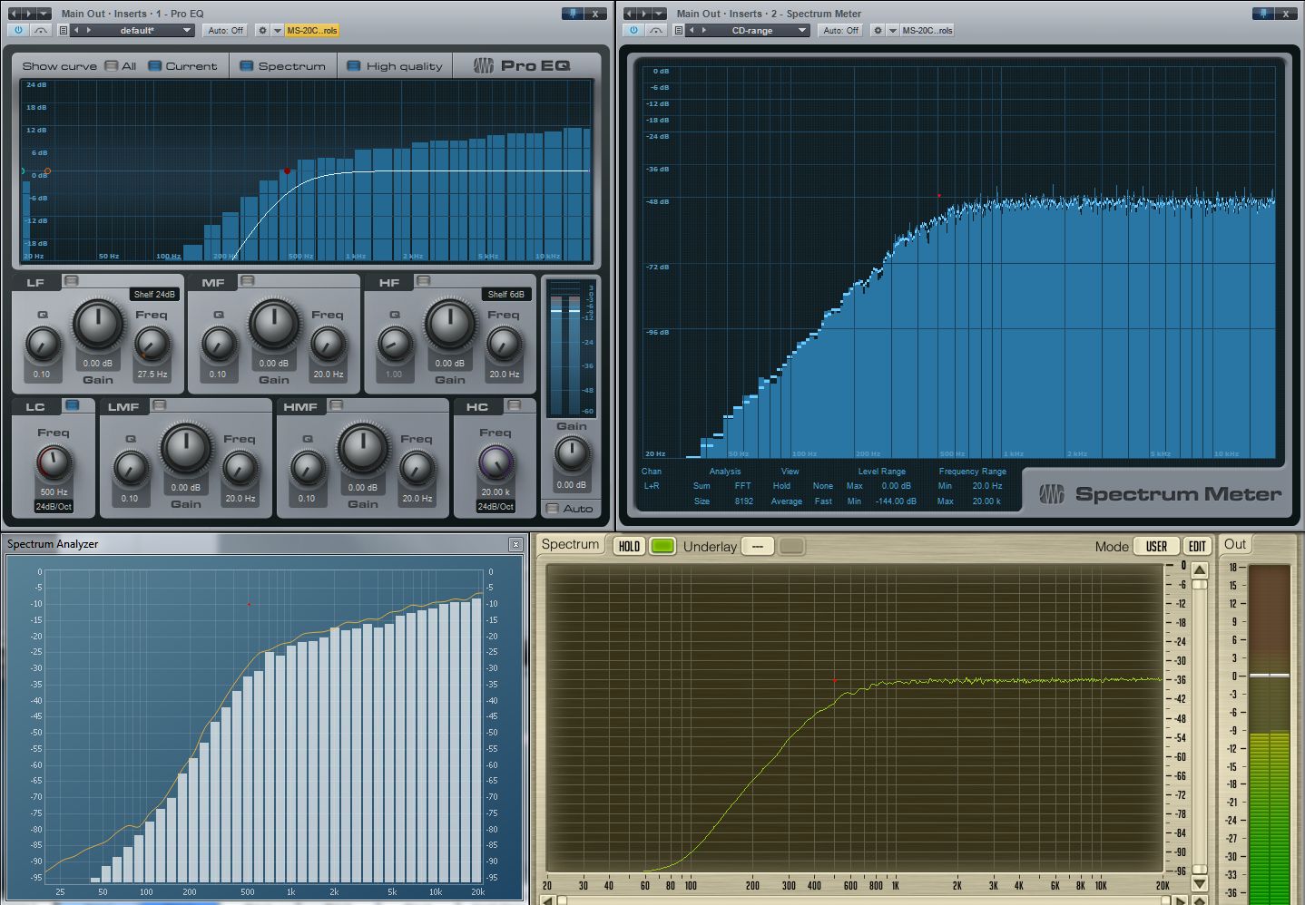Go to previous preset in Spectrum Meter

(692, 30)
